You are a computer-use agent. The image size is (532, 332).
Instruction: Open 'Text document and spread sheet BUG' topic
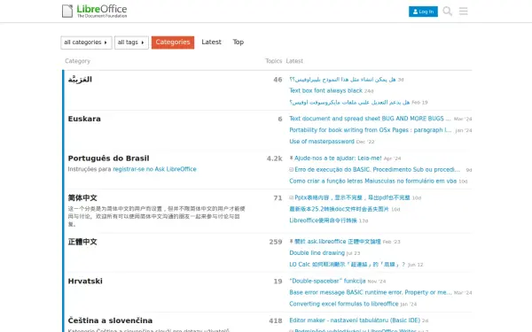(370, 119)
